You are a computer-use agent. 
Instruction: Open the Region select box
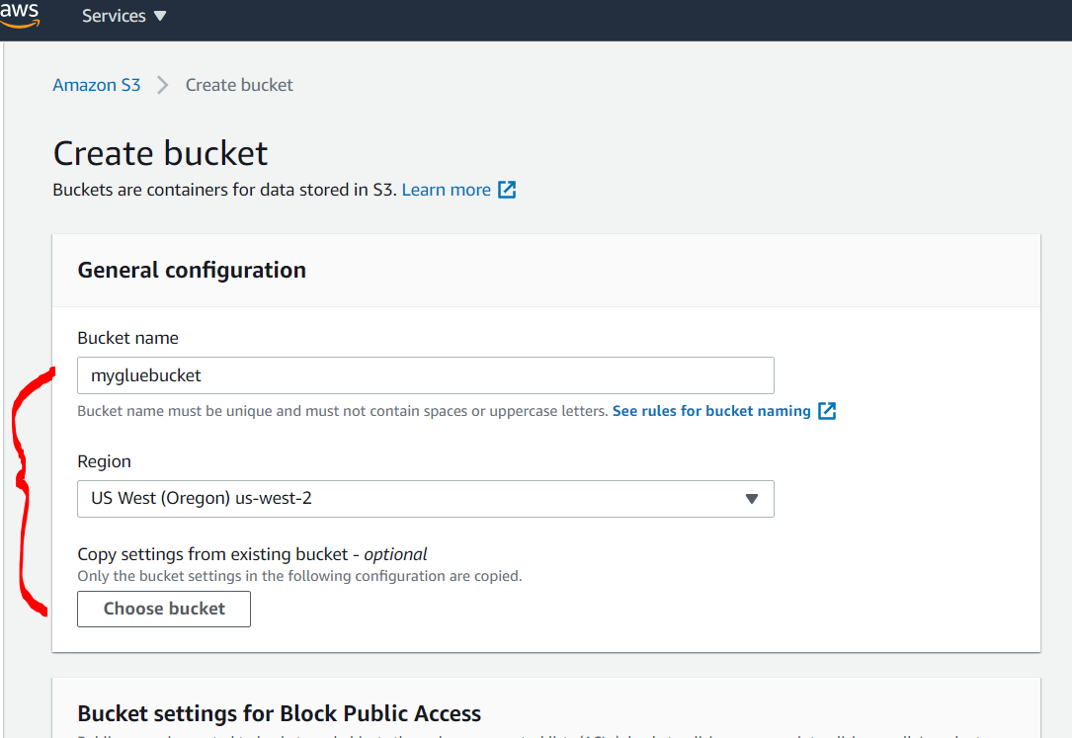pyautogui.click(x=425, y=499)
